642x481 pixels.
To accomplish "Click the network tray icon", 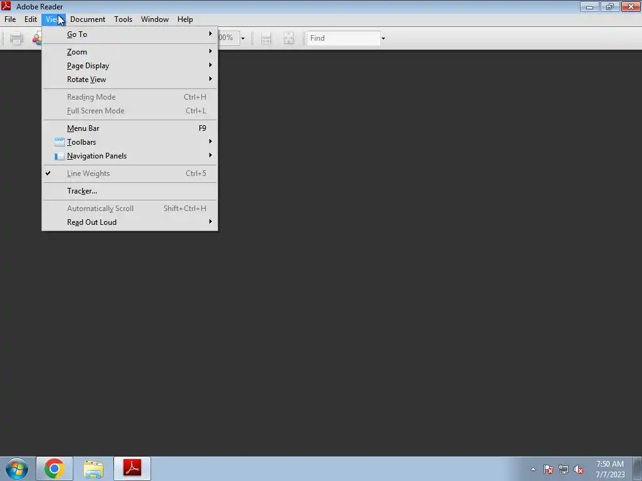I will pos(564,469).
